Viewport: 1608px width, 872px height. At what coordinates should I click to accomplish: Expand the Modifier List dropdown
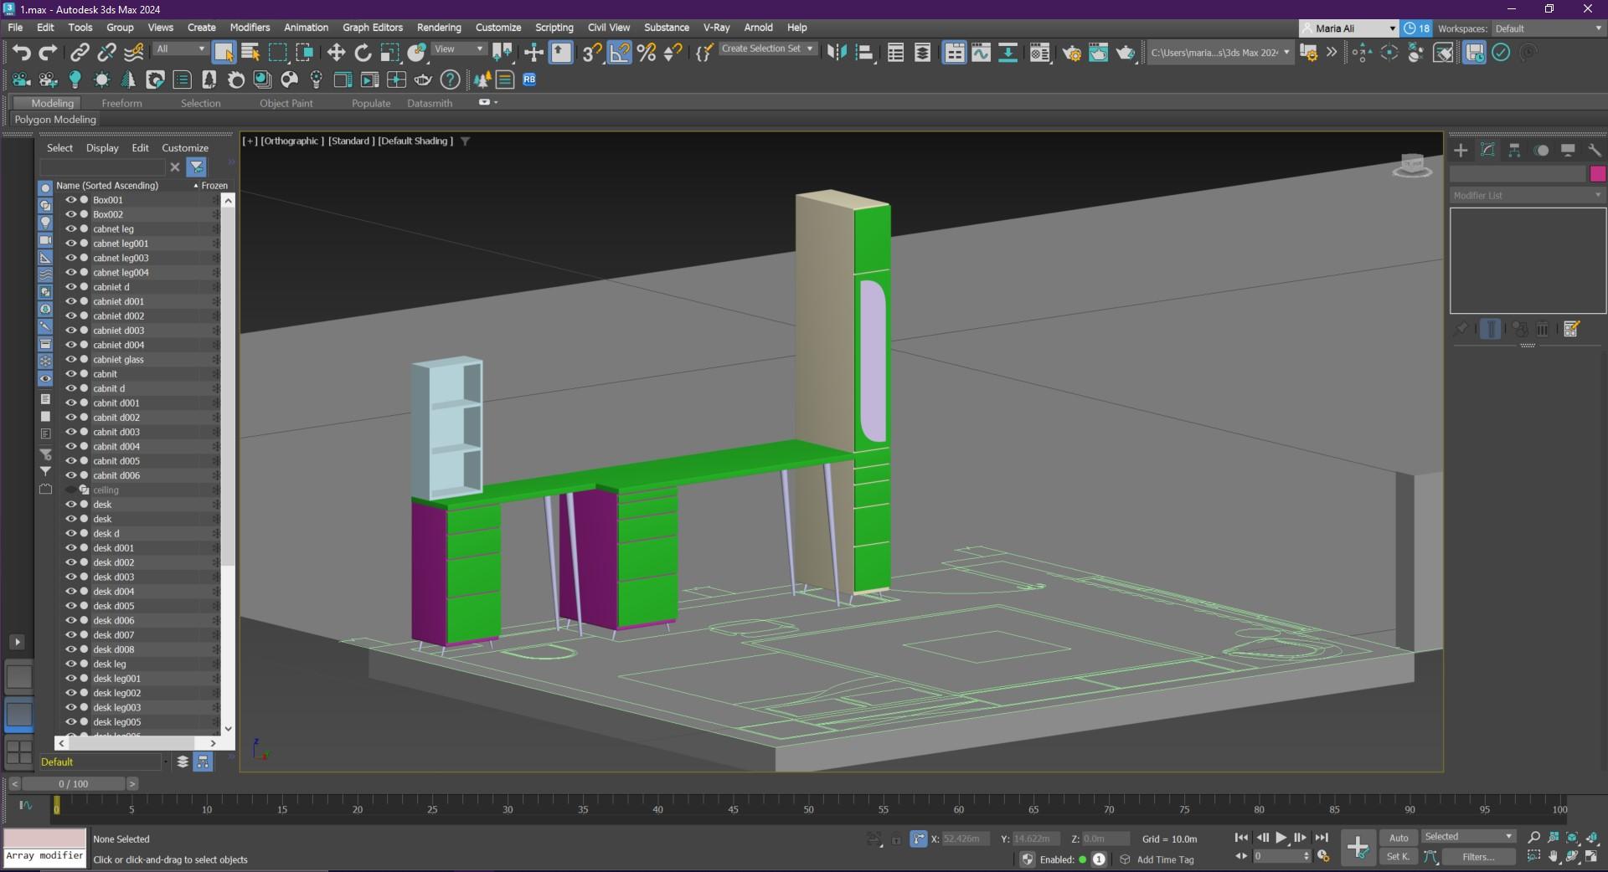1528,195
